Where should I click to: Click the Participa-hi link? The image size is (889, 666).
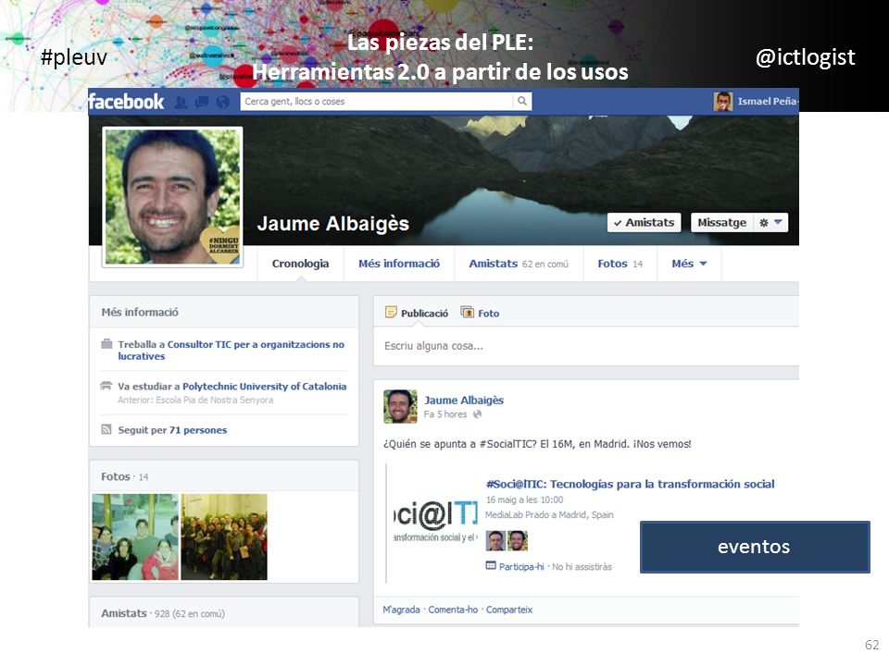521,566
